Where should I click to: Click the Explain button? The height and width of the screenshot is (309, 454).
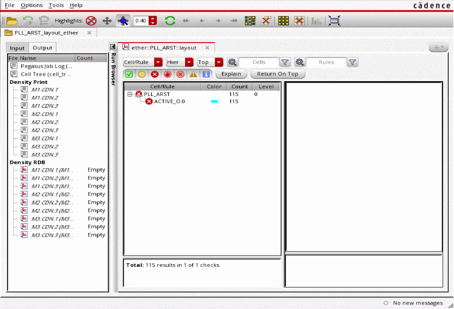click(231, 74)
